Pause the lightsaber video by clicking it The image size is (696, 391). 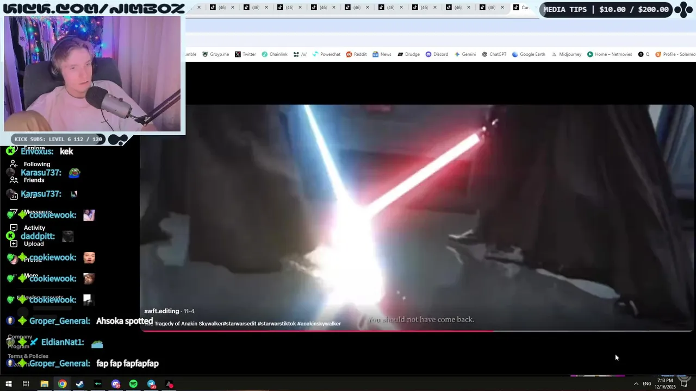point(417,217)
